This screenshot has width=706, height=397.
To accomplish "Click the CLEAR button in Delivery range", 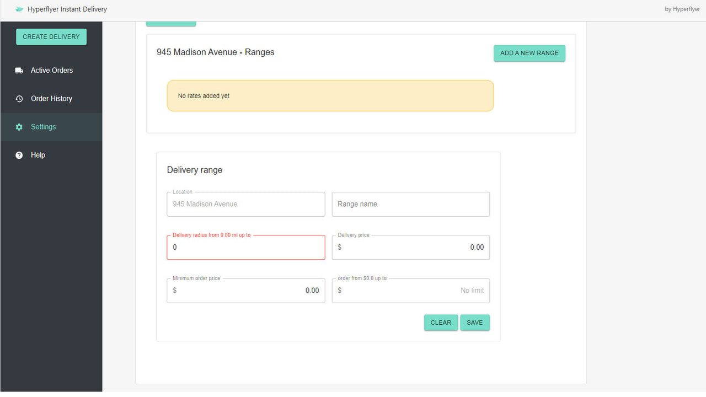I will click(440, 322).
